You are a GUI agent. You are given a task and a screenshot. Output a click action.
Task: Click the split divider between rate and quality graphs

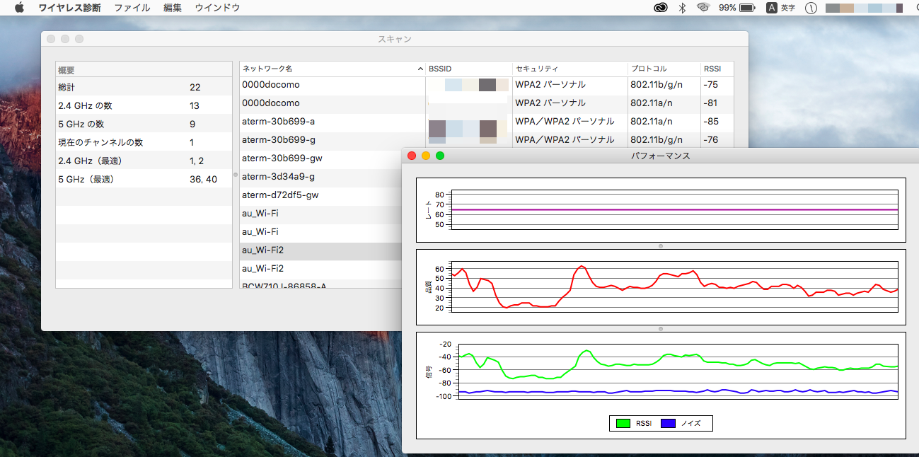(661, 246)
